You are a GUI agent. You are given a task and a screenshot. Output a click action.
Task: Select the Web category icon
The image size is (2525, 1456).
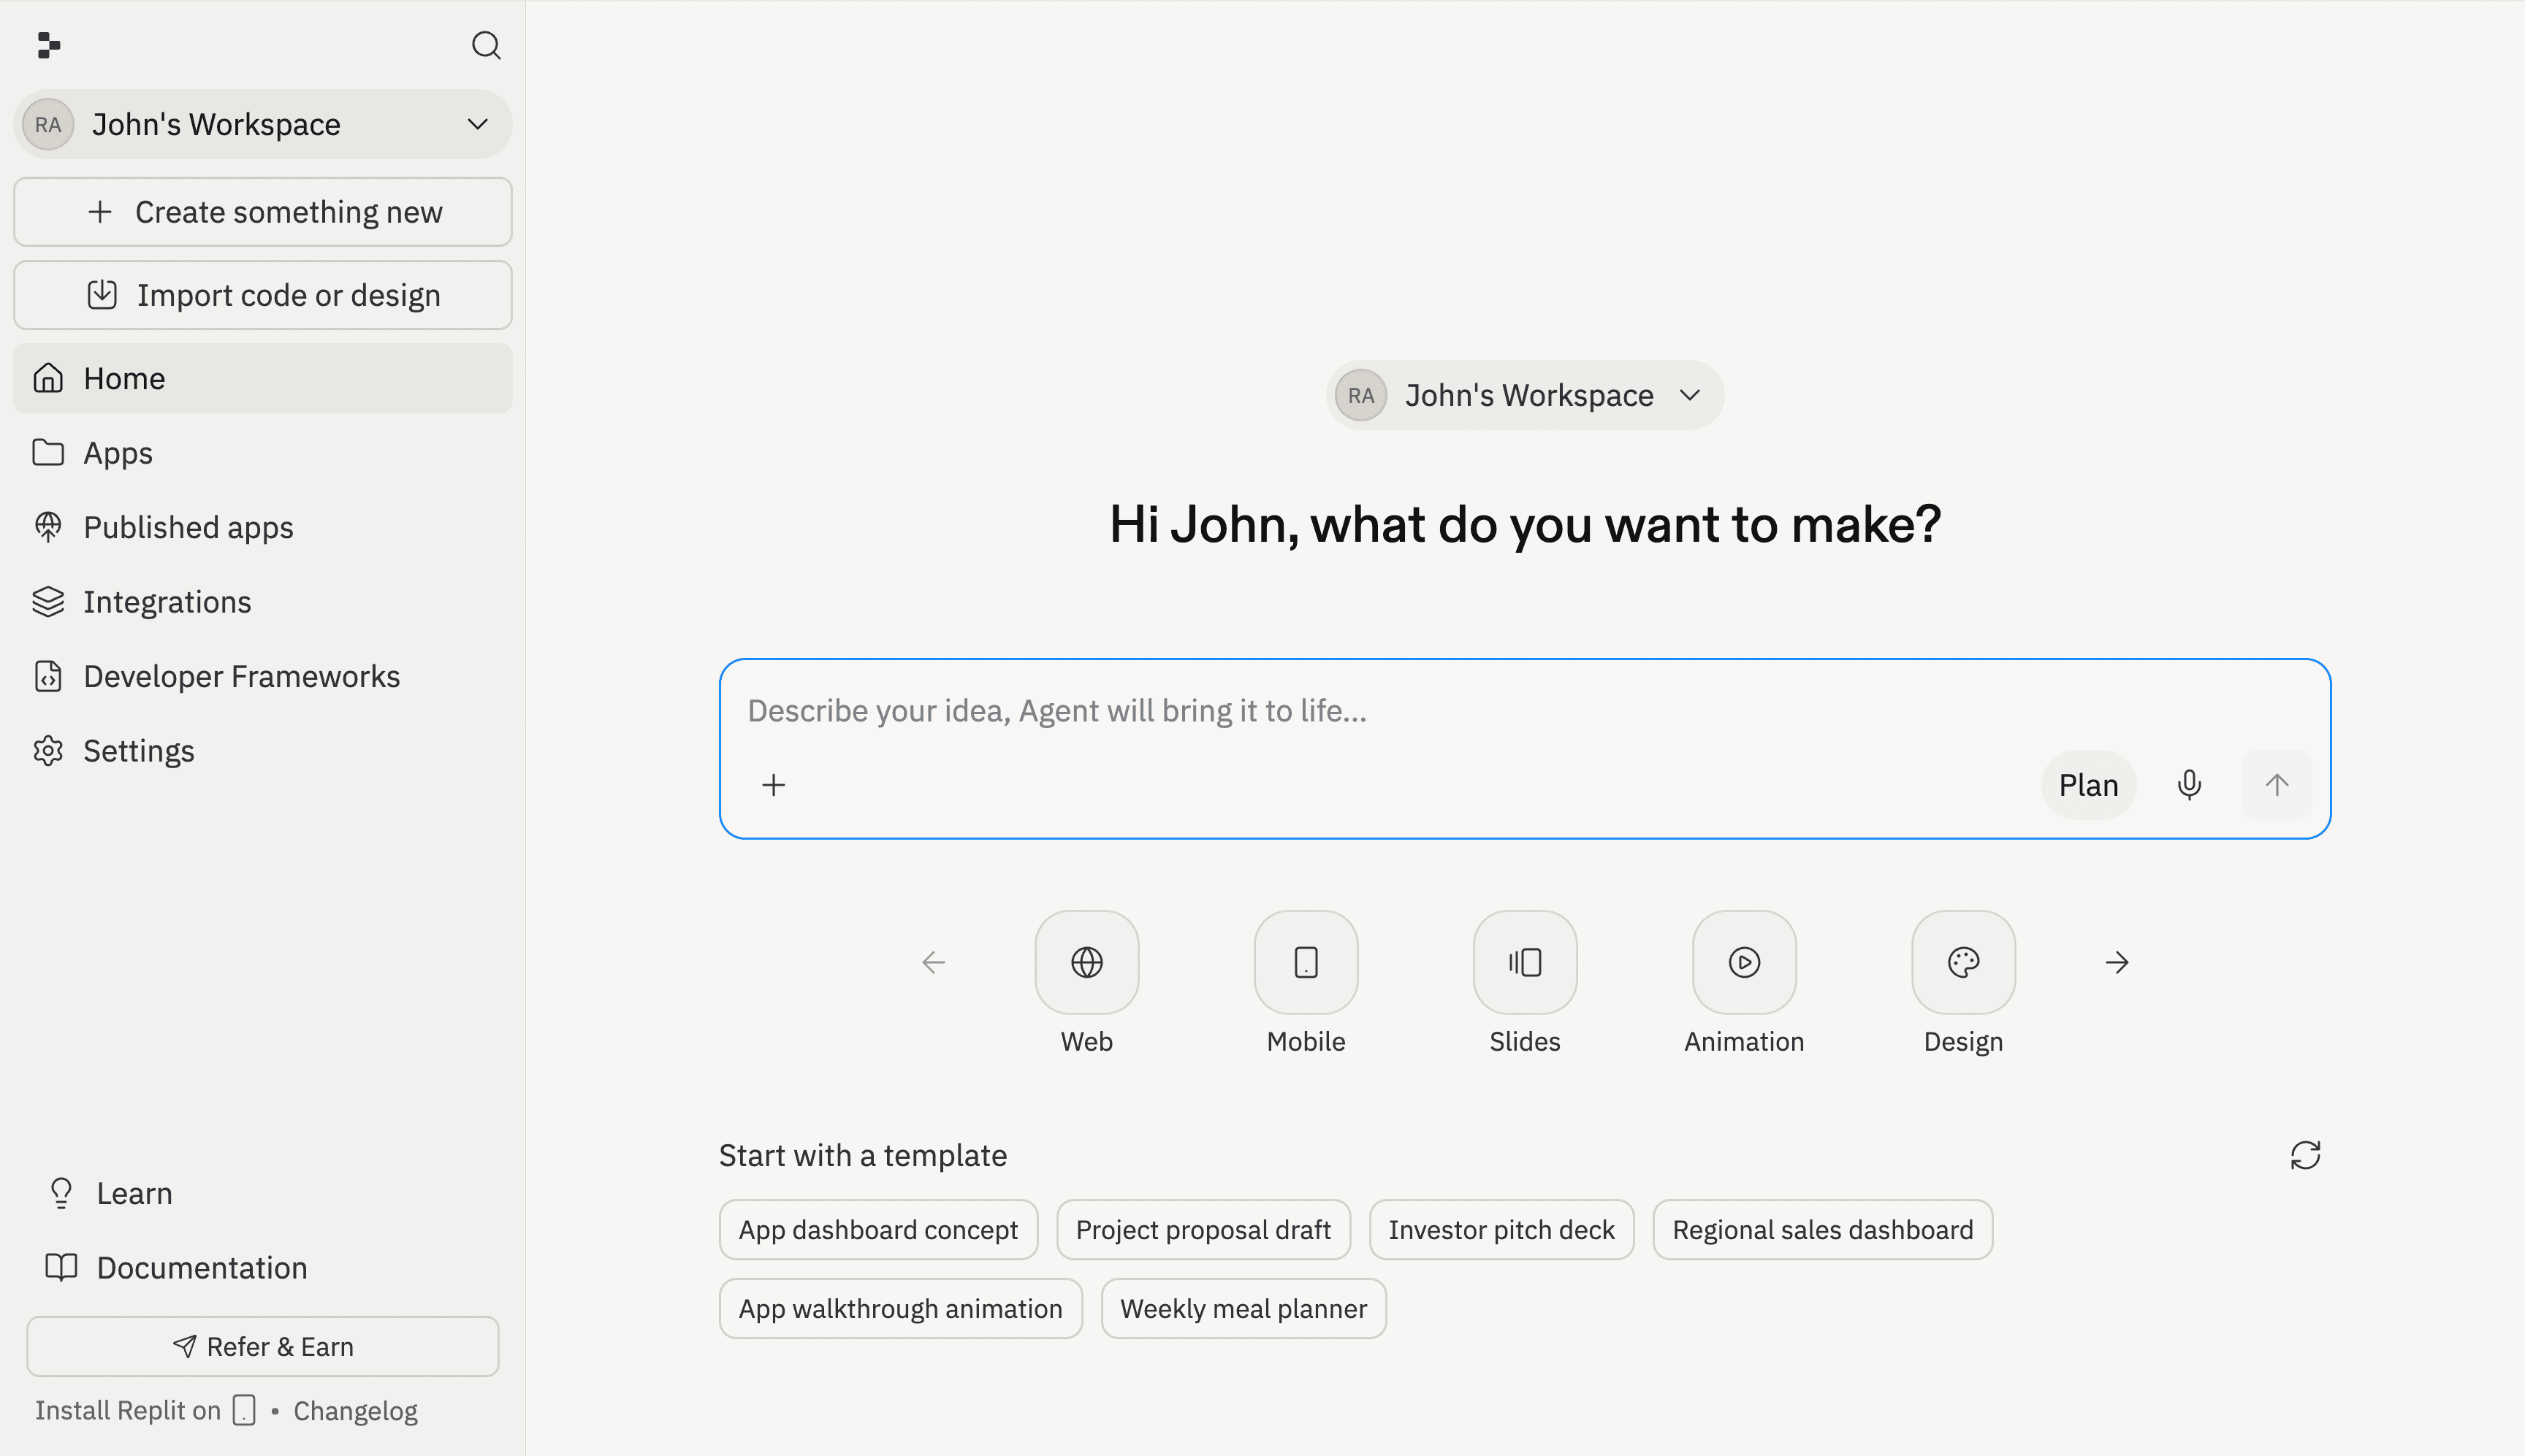(1086, 962)
